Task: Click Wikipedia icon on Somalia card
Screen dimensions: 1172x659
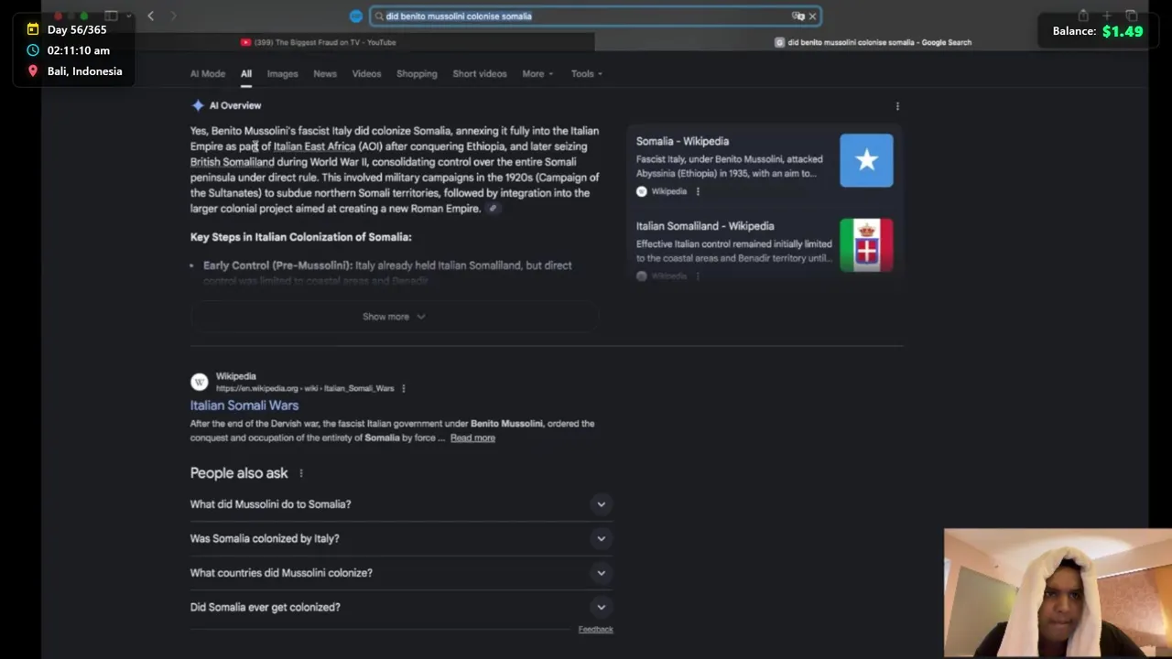Action: 642,191
